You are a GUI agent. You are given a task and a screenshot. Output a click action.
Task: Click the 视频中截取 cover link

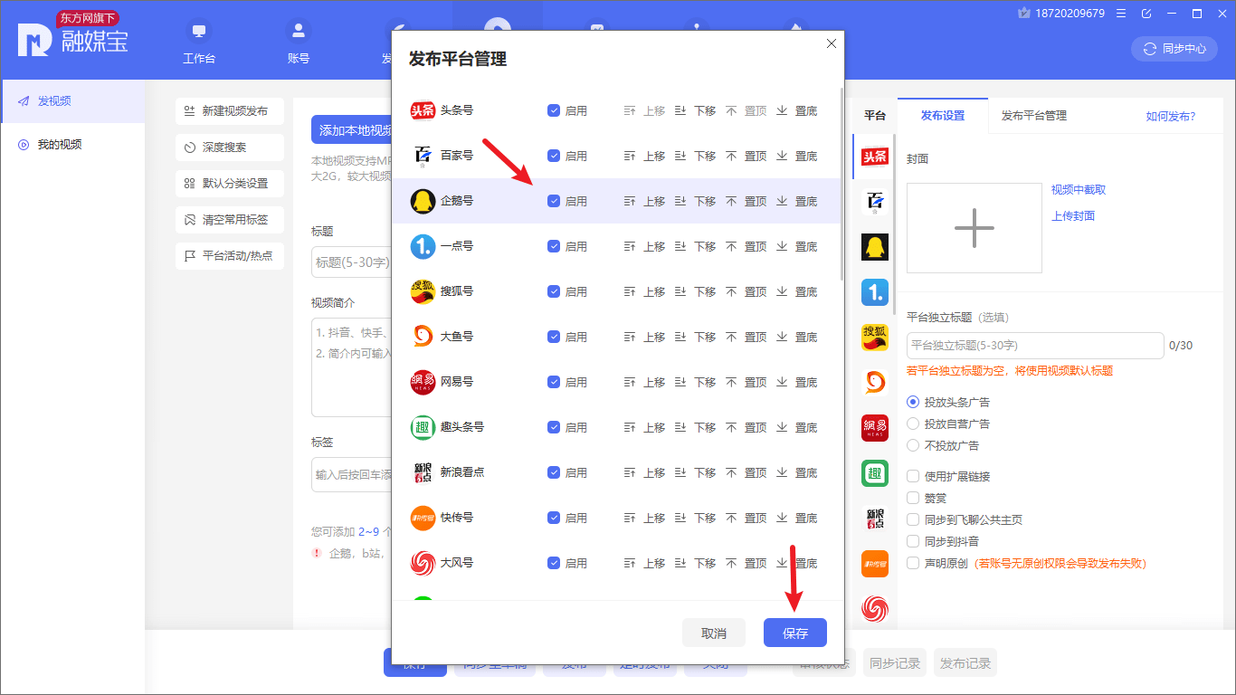tap(1079, 190)
